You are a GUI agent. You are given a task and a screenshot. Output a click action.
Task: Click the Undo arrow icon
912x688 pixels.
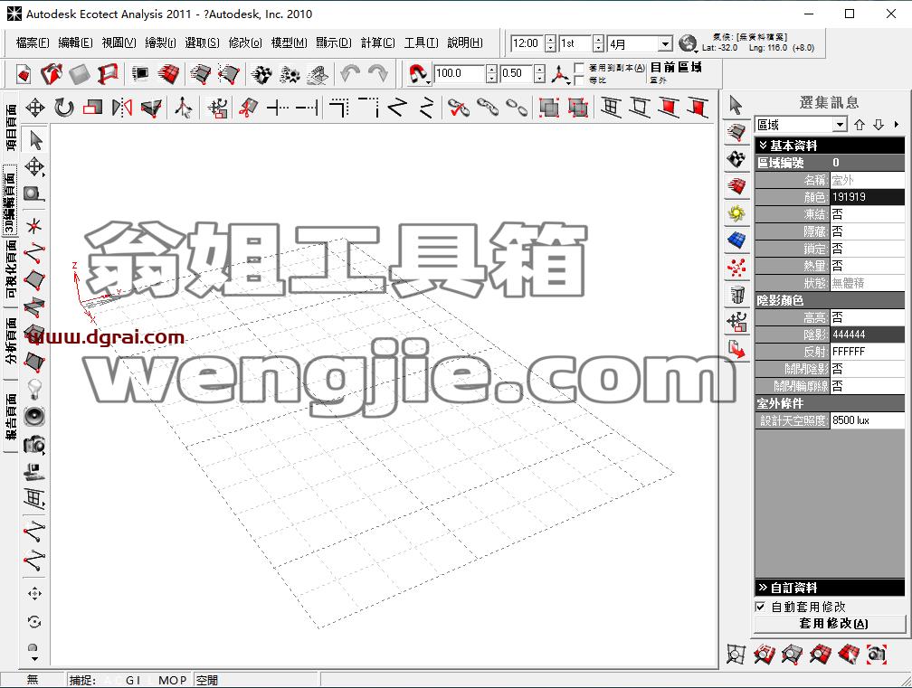click(x=349, y=74)
